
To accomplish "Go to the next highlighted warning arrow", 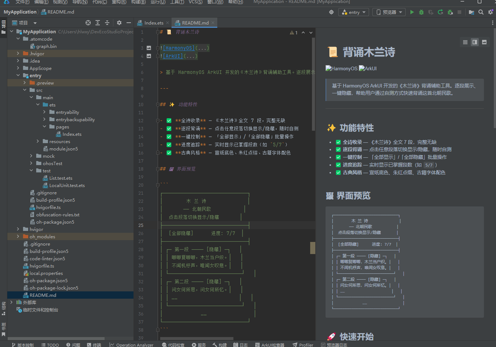I will click(311, 33).
